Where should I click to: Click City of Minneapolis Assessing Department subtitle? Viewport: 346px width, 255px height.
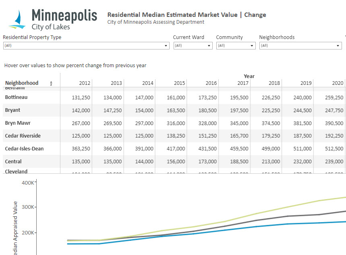156,22
